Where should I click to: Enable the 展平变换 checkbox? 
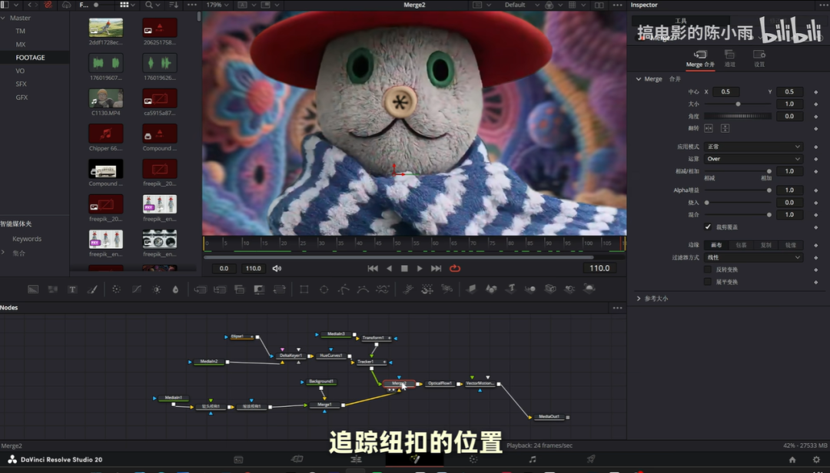(708, 282)
